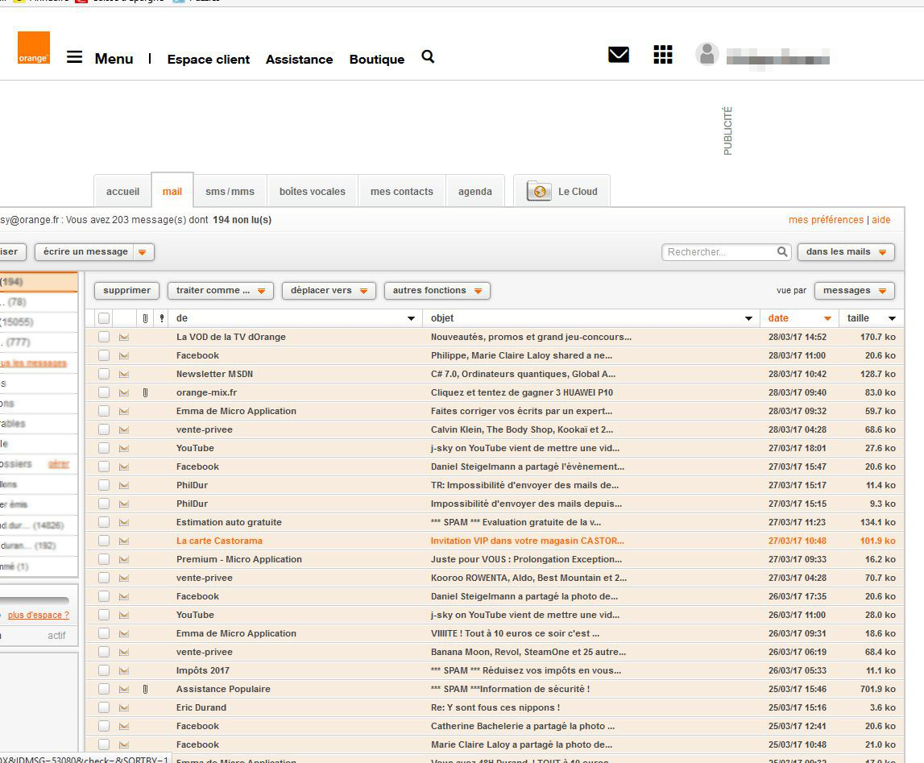Click the user profile avatar icon

[x=706, y=55]
